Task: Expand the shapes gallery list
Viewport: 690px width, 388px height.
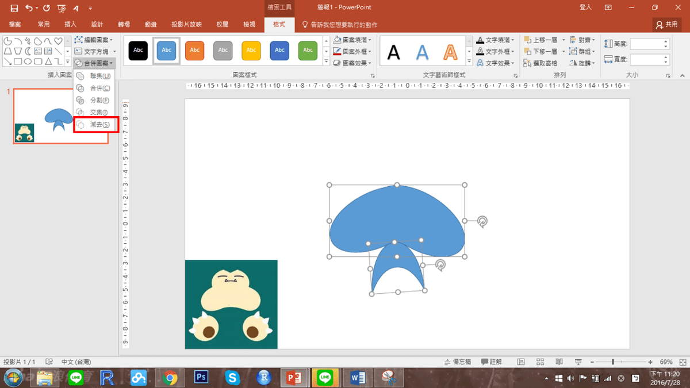Action: tap(67, 63)
